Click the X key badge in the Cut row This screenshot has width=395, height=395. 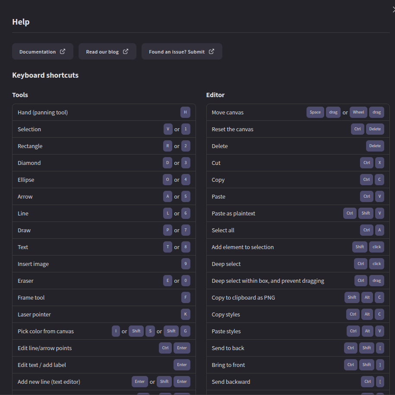(379, 163)
